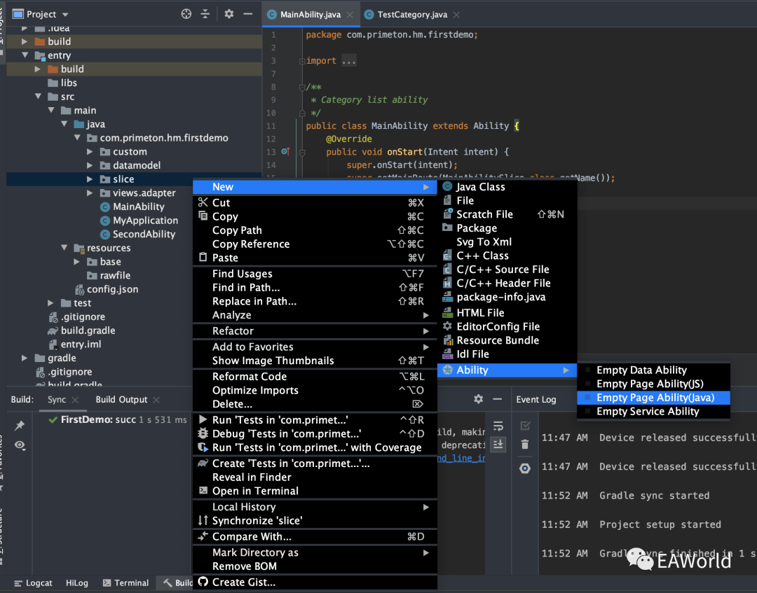Image resolution: width=757 pixels, height=593 pixels.
Task: Toggle the eye icon in Build panel
Action: click(20, 445)
